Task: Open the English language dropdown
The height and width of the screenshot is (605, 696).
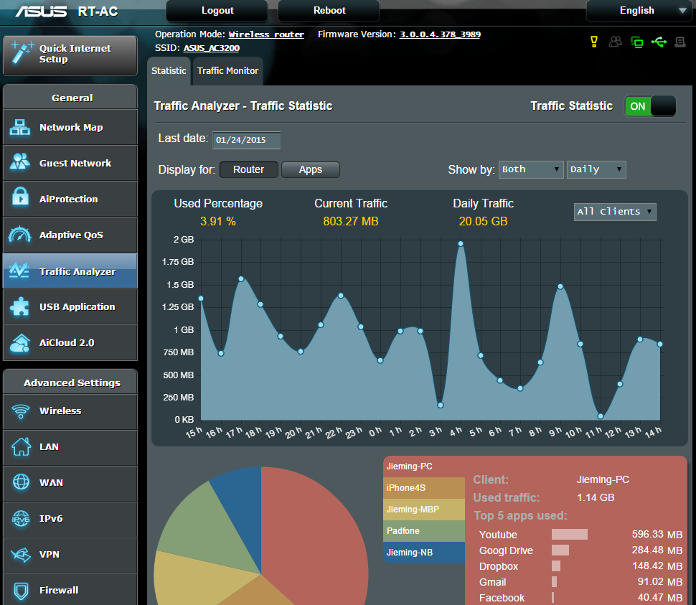Action: (x=639, y=11)
